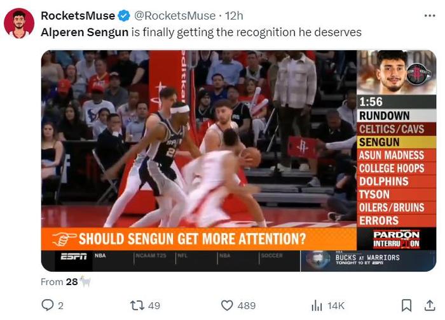Screen dimensions: 445x320
Task: Click the bold Alperen Sengun text
Action: tap(85, 32)
